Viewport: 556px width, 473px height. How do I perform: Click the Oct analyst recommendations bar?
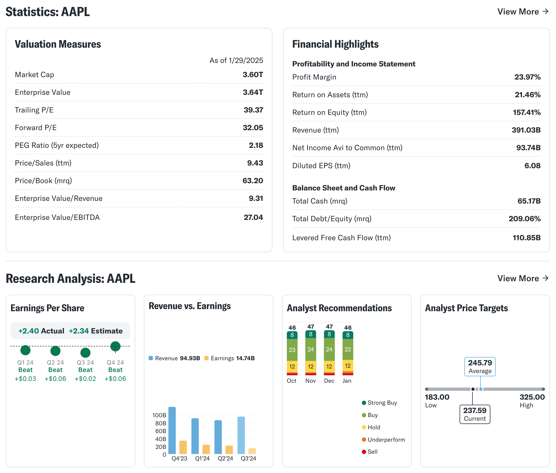tap(292, 353)
